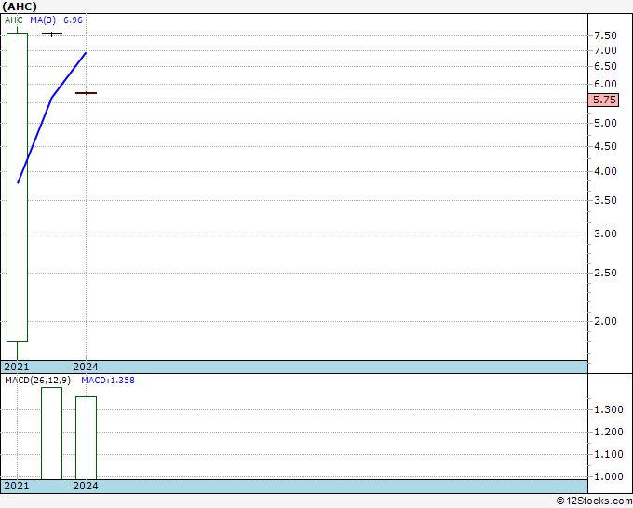
Task: Click the 2.00 price axis label
Action: [605, 322]
